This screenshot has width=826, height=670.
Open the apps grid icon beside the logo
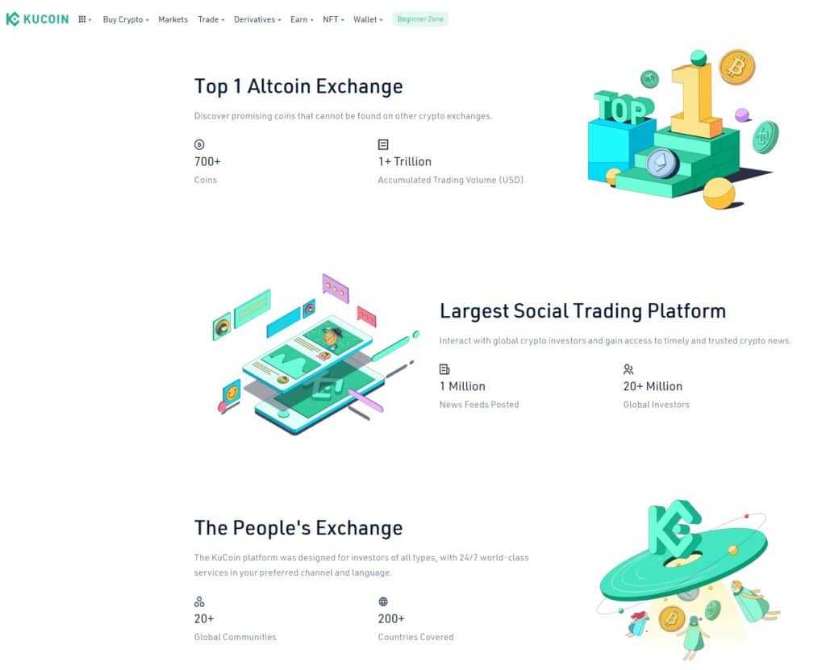[81, 18]
